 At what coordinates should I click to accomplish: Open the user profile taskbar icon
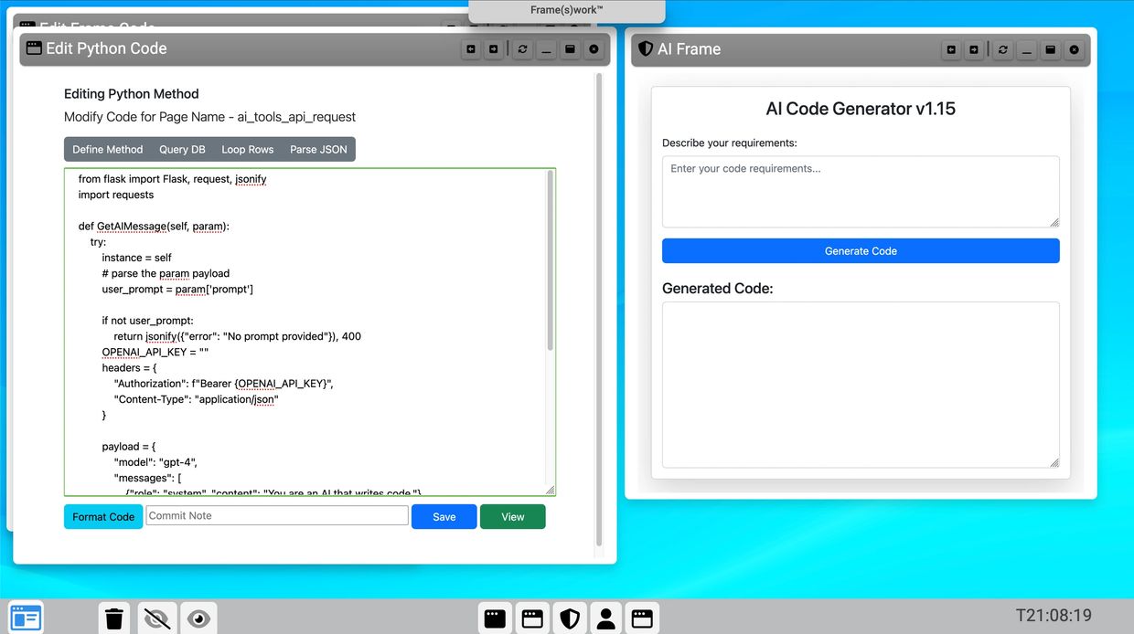coord(605,618)
